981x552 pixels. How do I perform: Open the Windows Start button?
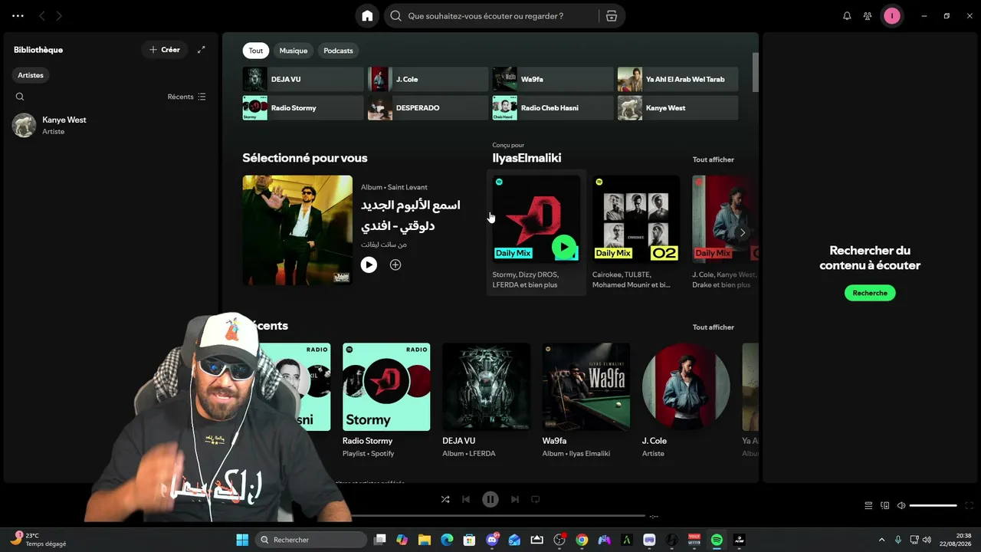[242, 540]
